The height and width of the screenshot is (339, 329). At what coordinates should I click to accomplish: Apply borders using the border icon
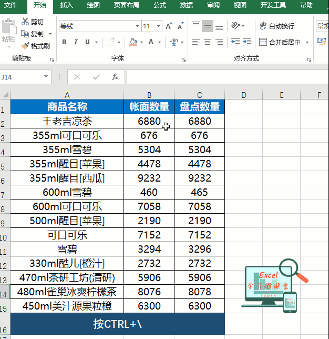(x=110, y=42)
